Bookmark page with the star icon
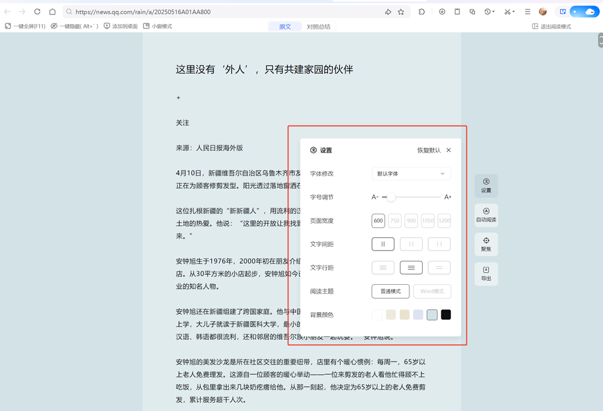The width and height of the screenshot is (603, 411). click(401, 11)
